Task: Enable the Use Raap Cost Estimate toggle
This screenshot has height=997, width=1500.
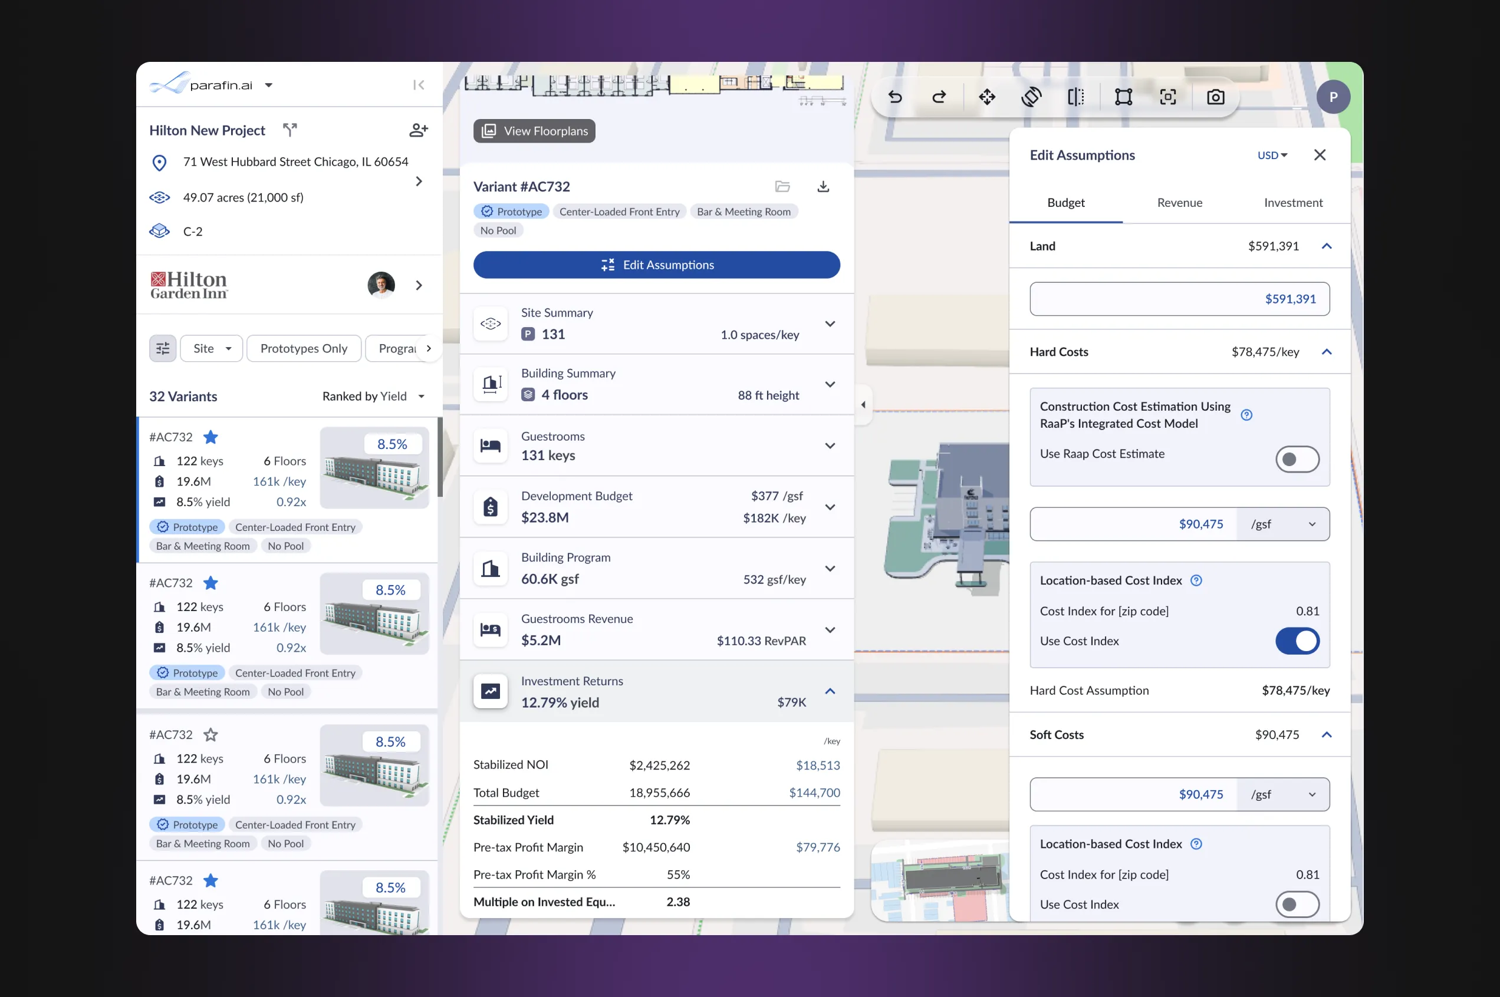Action: (x=1297, y=459)
